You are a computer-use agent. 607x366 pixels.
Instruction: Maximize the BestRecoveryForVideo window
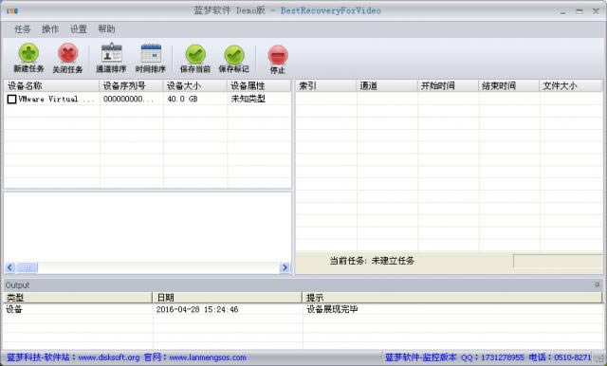coord(579,11)
